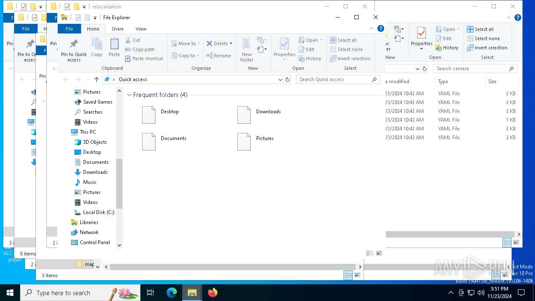Click the Search camera field
This screenshot has height=301, width=535.
(475, 69)
